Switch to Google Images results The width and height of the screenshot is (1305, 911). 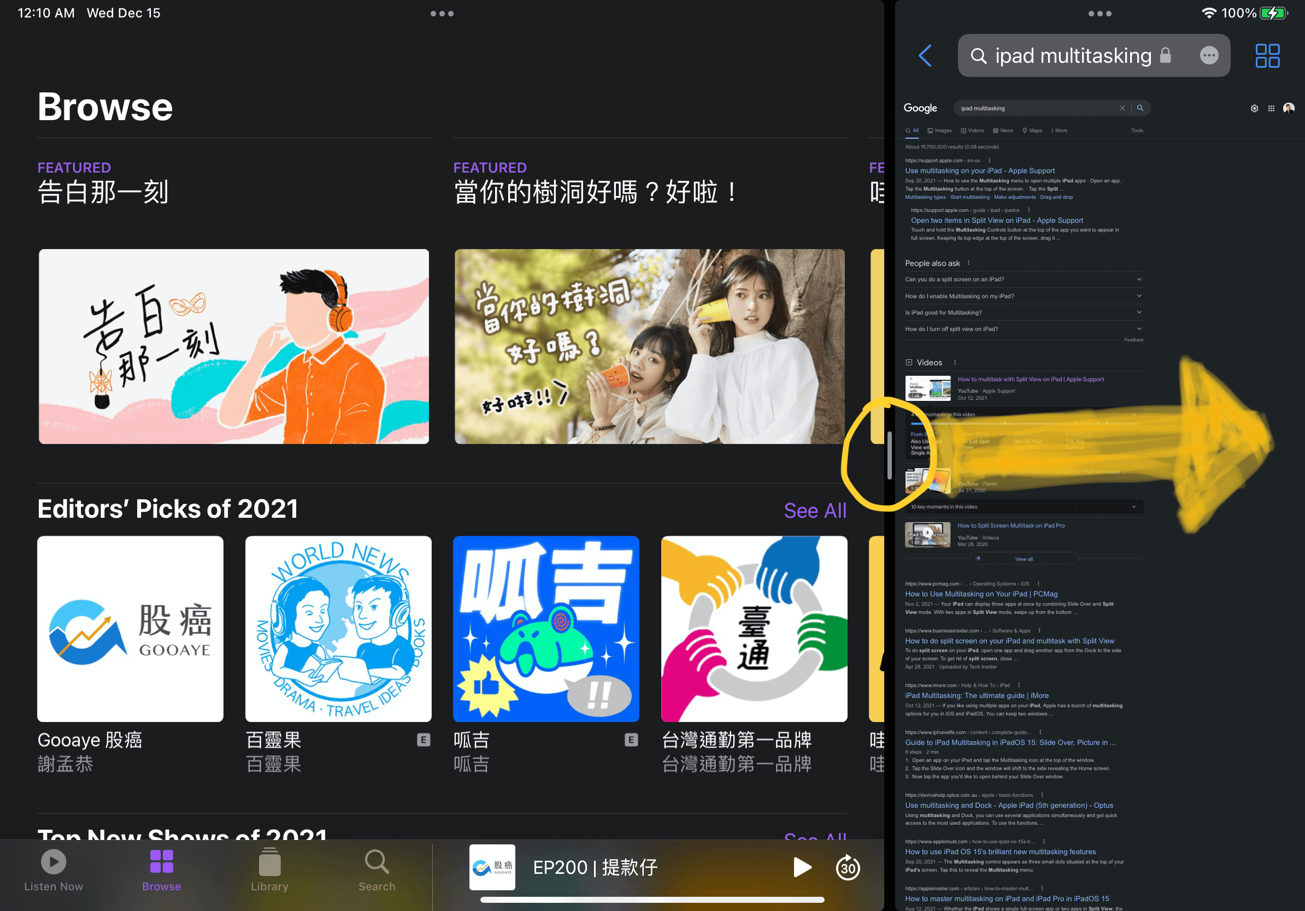pos(939,131)
